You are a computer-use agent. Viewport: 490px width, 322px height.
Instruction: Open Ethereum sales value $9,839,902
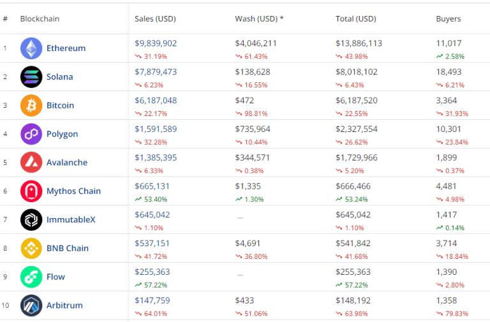[156, 43]
